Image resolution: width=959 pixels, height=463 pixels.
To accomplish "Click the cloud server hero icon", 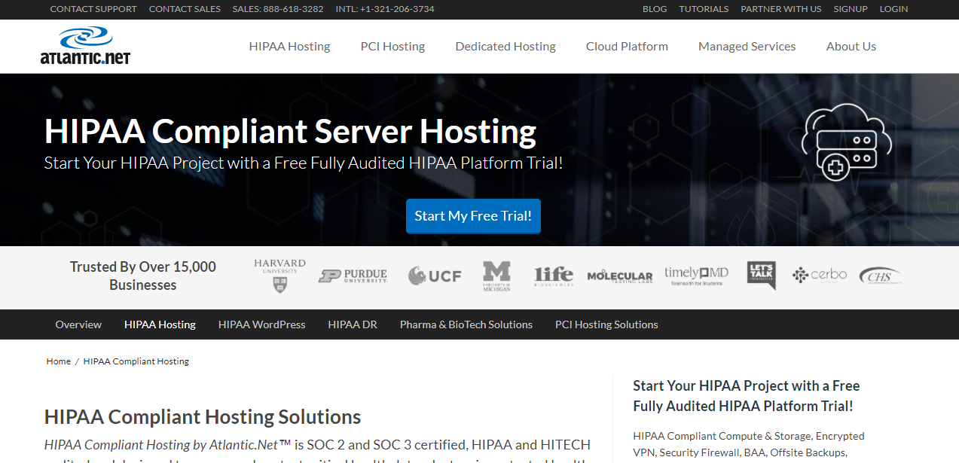I will [x=846, y=143].
